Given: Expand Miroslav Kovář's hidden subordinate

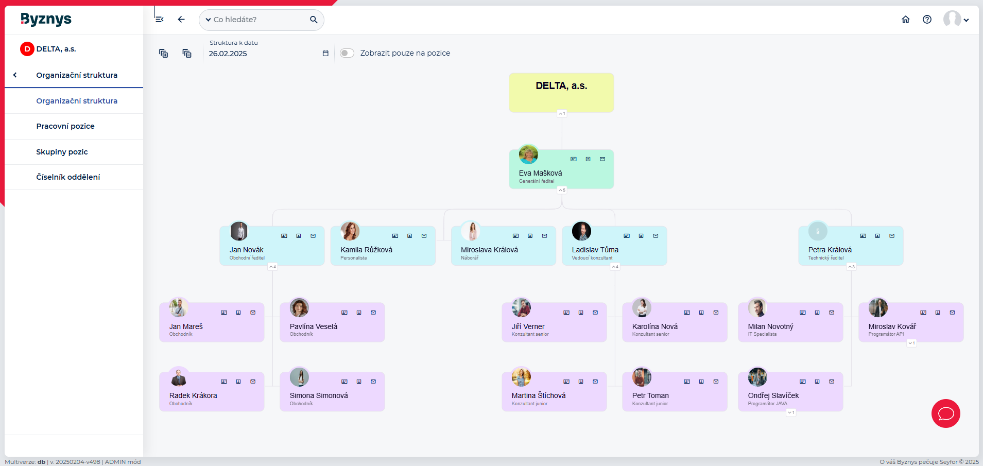Looking at the screenshot, I should coord(911,343).
